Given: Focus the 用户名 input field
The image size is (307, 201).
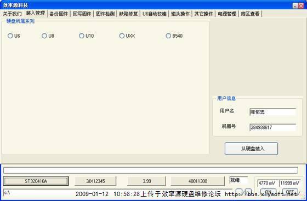Looking at the screenshot, I should pos(272,112).
